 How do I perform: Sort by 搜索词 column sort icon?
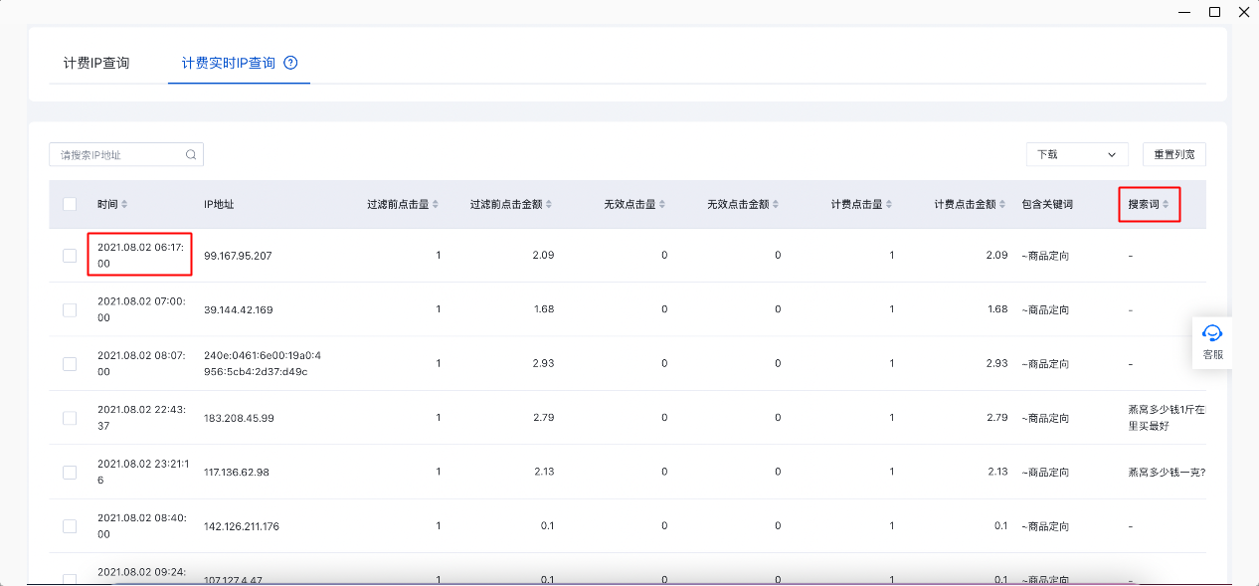[1166, 204]
